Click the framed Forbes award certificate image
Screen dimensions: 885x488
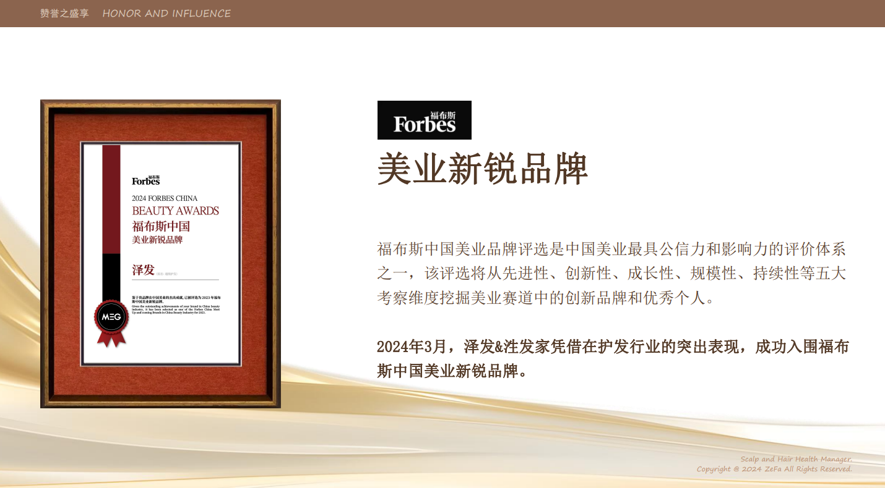[x=160, y=254]
